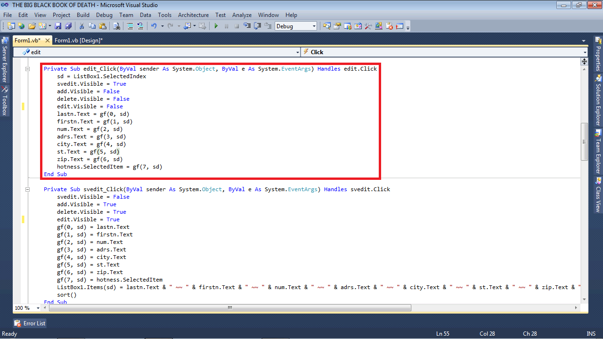The height and width of the screenshot is (339, 603).
Task: Click the Step Over debug icon
Action: tap(258, 26)
